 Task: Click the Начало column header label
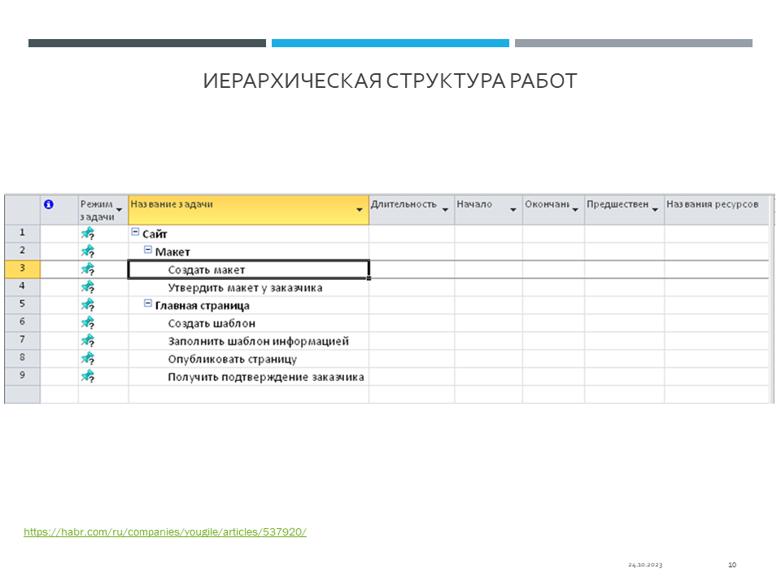click(474, 204)
